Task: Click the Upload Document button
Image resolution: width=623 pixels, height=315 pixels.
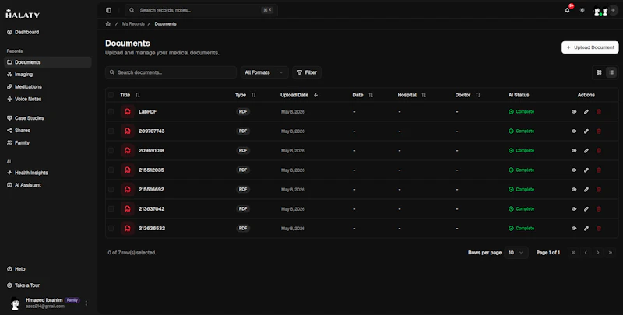Action: tap(590, 47)
